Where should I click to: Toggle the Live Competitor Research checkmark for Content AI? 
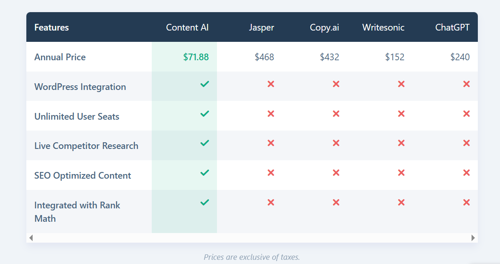click(204, 143)
